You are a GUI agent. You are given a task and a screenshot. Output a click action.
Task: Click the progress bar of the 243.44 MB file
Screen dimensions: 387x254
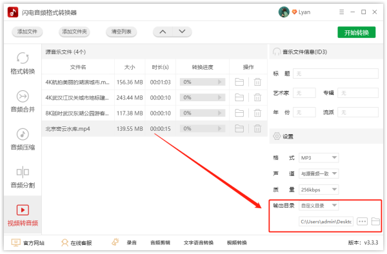click(203, 97)
